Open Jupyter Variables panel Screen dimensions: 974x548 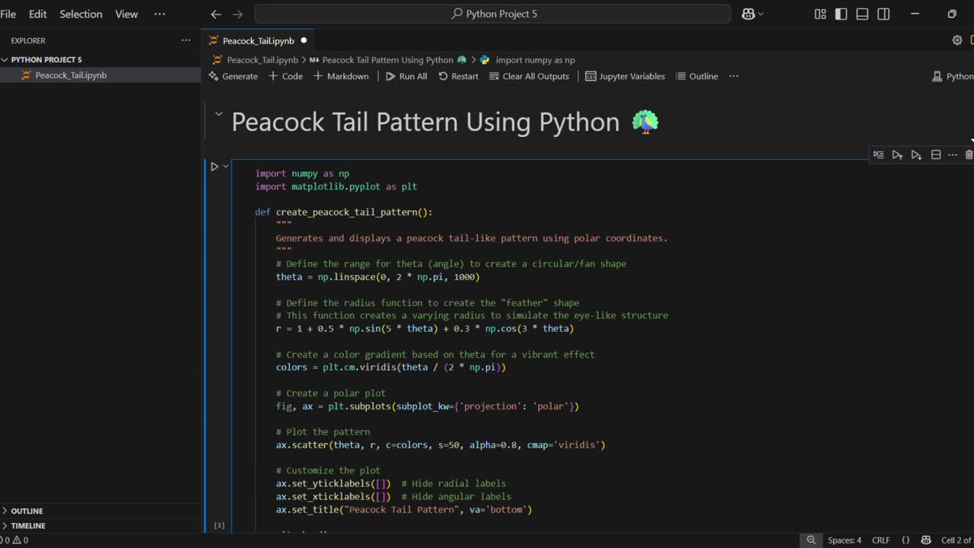[x=625, y=76]
